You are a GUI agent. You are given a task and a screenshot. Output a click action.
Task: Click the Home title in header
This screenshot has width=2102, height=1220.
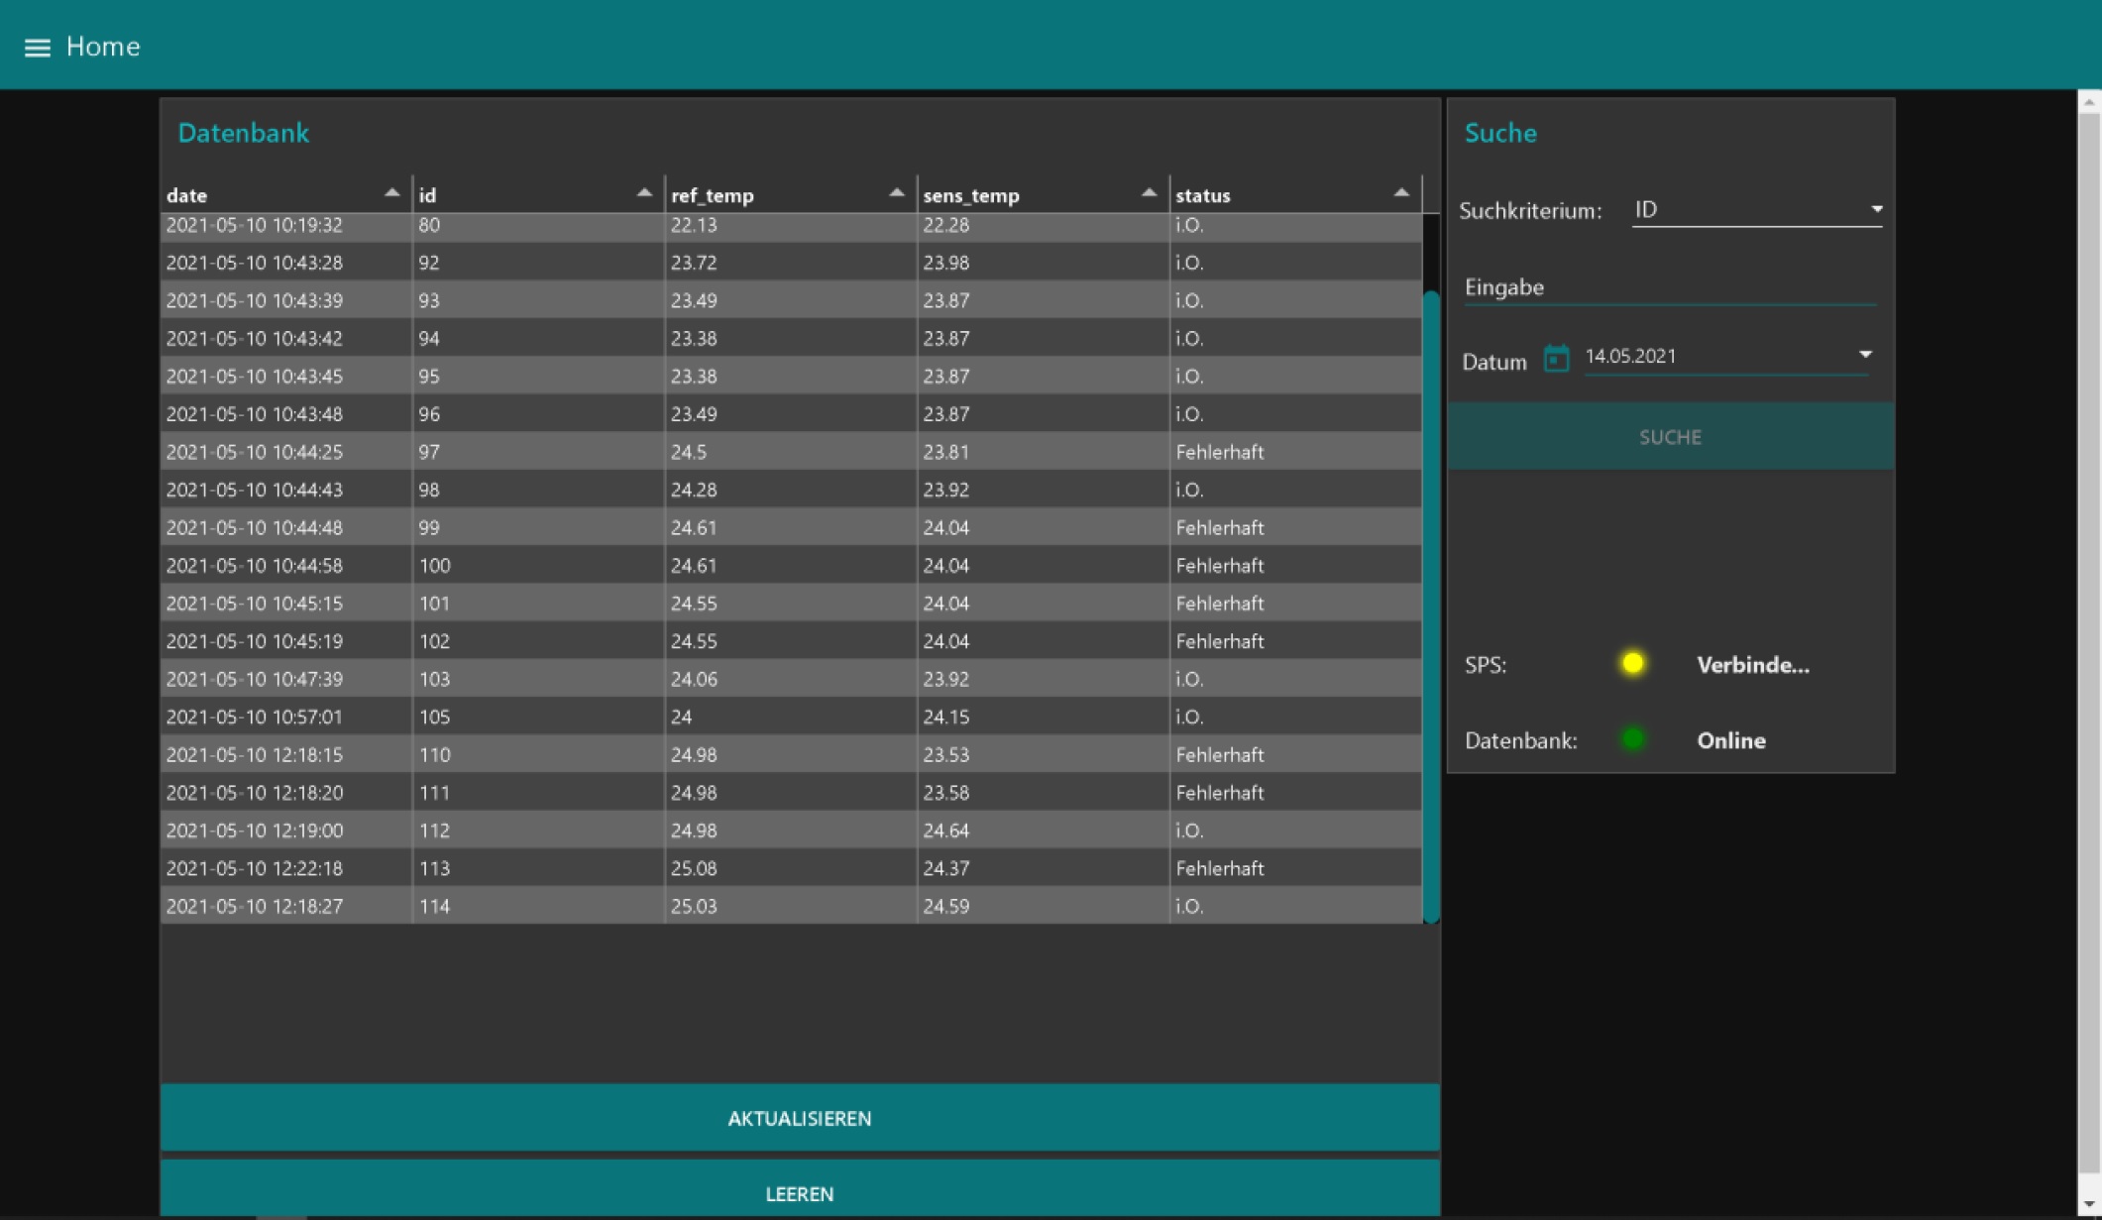pos(103,47)
